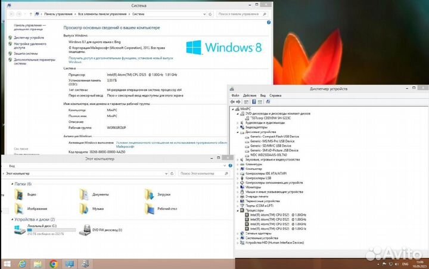This screenshot has width=429, height=269.
Task: Open the Видео folder
Action: click(25, 194)
